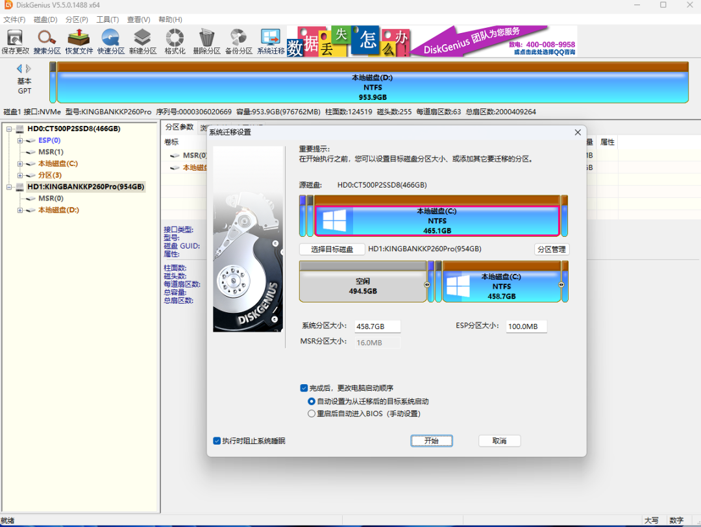Click the HD0 disk icon in tree
Viewport: 701px width, 527px height.
coord(20,129)
